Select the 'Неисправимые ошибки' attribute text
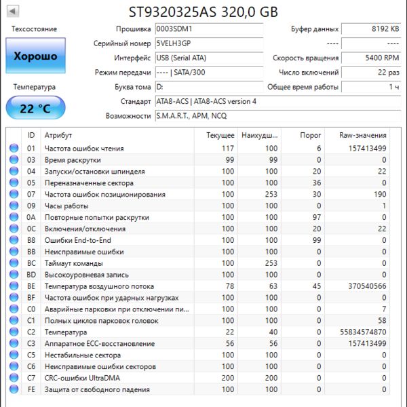The image size is (407, 407). point(84,252)
